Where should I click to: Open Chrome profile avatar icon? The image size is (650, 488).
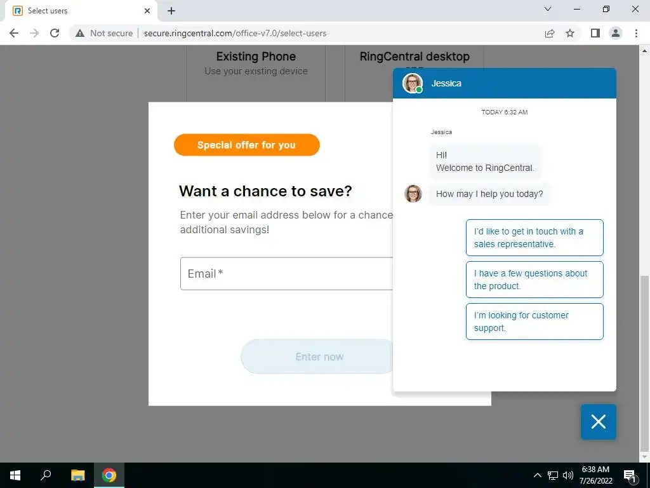(616, 33)
